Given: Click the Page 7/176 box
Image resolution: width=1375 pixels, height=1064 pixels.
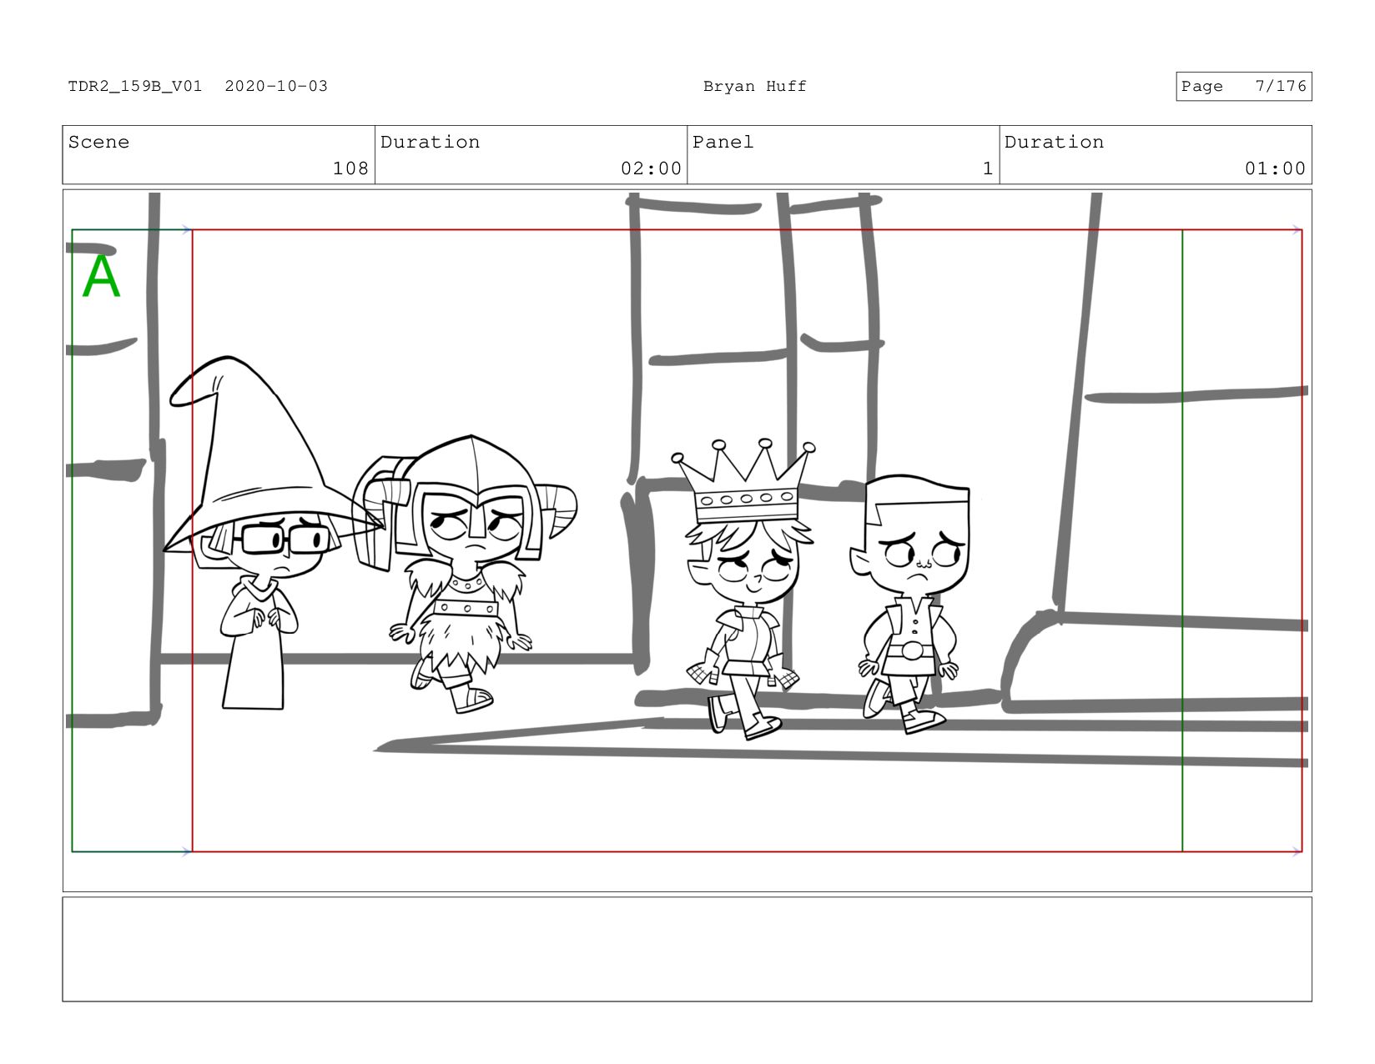Looking at the screenshot, I should [x=1244, y=87].
